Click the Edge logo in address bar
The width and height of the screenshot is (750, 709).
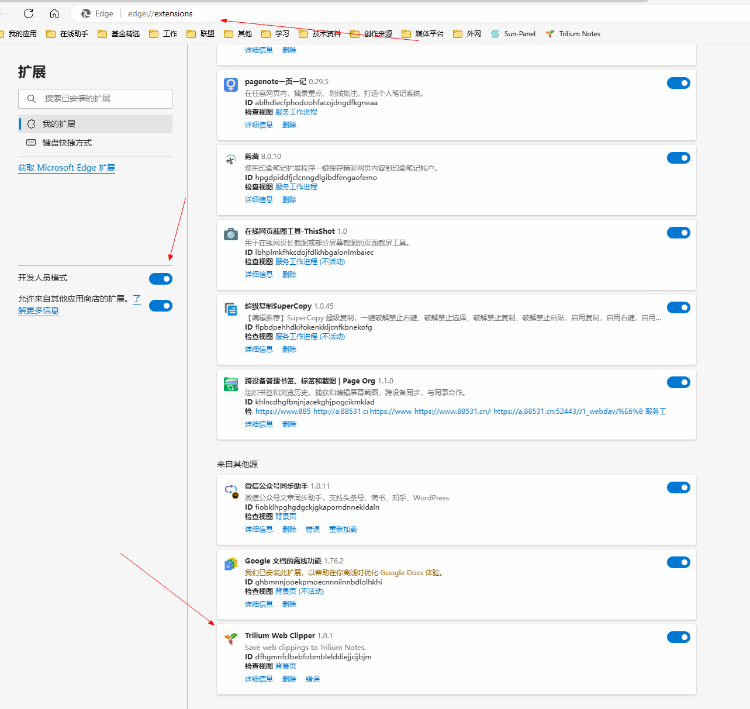pyautogui.click(x=86, y=13)
